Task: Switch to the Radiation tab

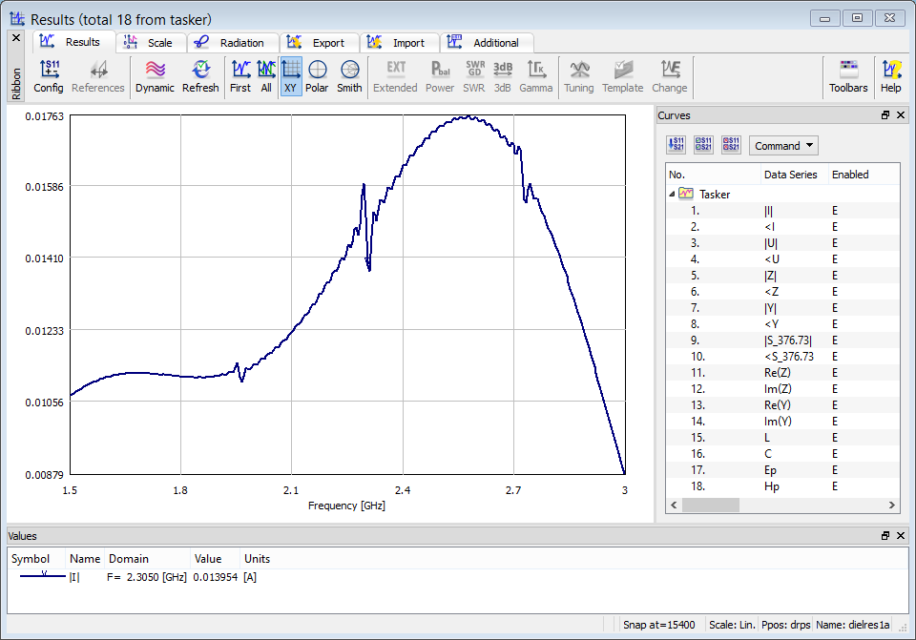Action: 233,43
